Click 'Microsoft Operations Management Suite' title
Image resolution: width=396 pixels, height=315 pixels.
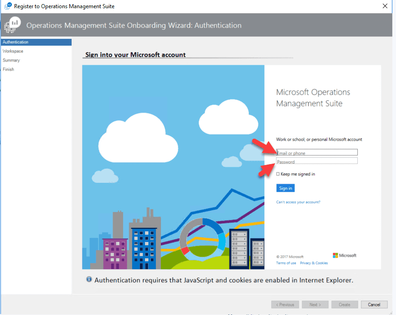[313, 98]
